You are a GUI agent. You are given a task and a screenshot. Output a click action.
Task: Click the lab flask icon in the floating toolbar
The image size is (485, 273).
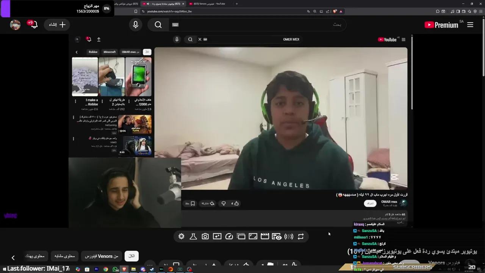tap(193, 236)
